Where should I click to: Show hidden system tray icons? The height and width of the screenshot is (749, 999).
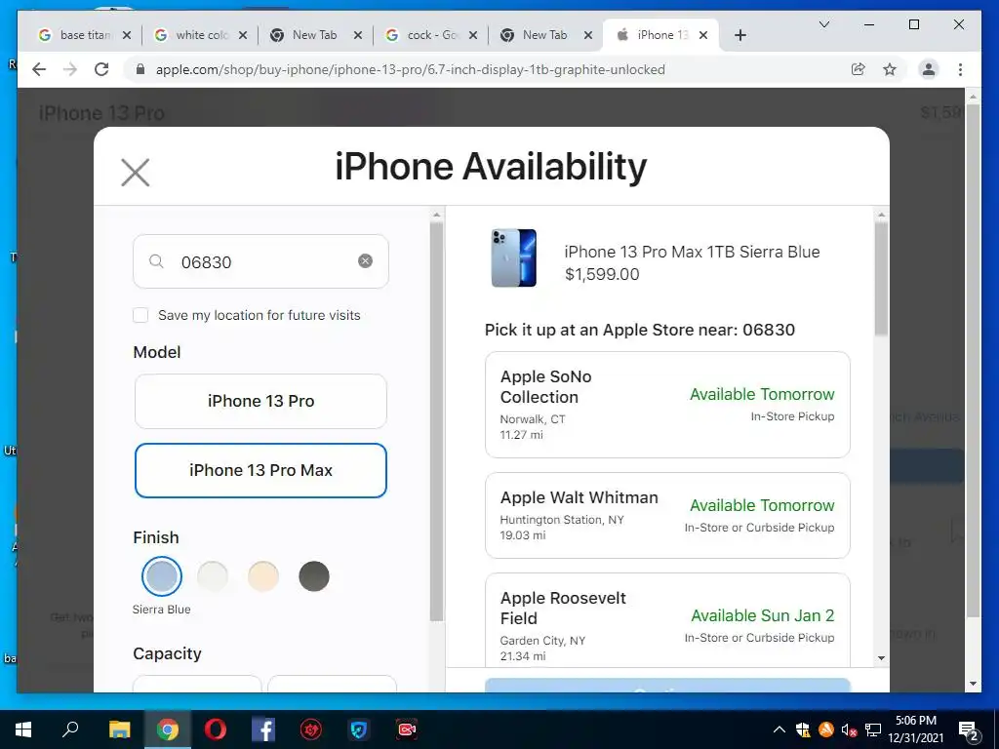click(x=779, y=729)
